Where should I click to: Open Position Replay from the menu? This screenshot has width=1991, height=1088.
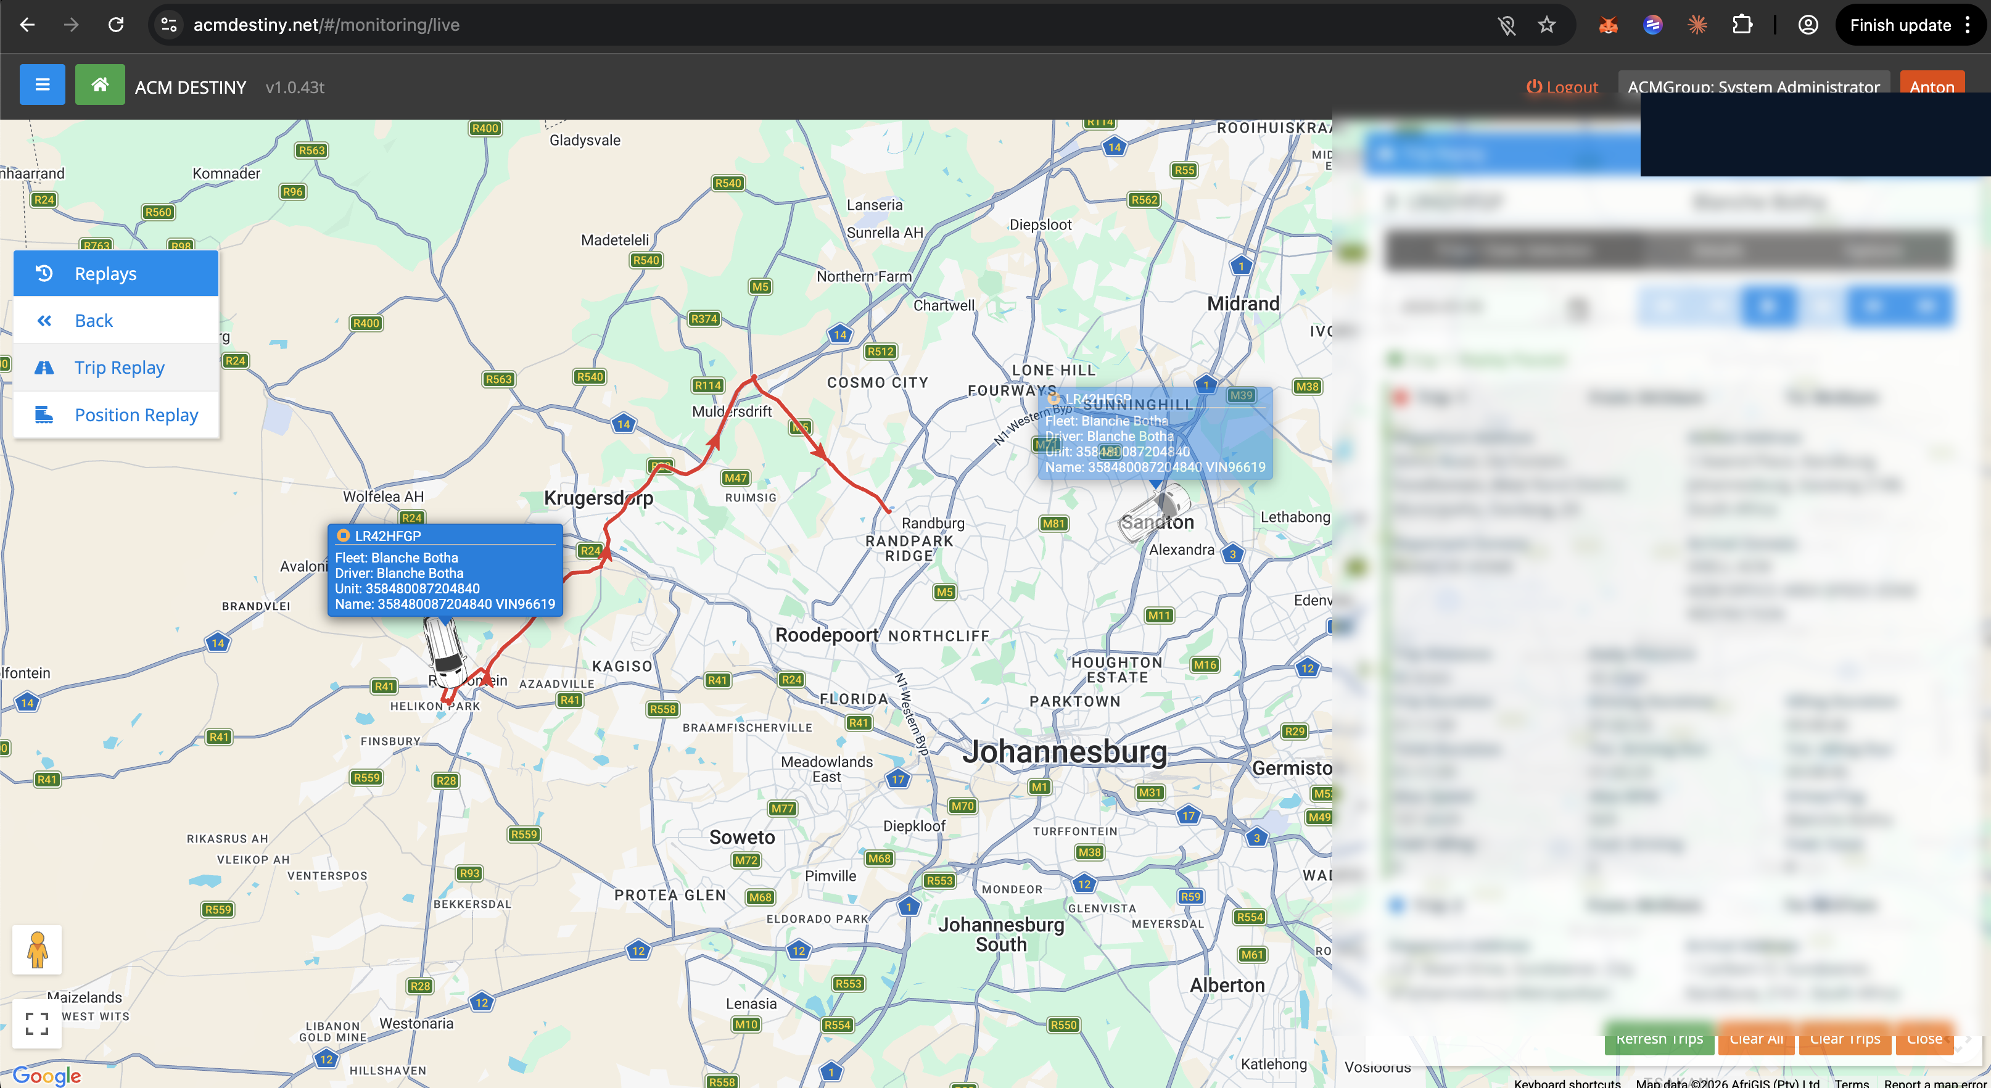coord(116,415)
